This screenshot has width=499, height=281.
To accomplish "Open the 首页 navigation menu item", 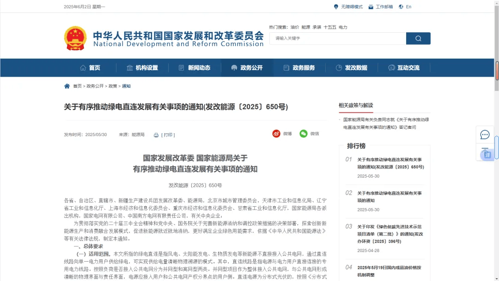I will [95, 68].
